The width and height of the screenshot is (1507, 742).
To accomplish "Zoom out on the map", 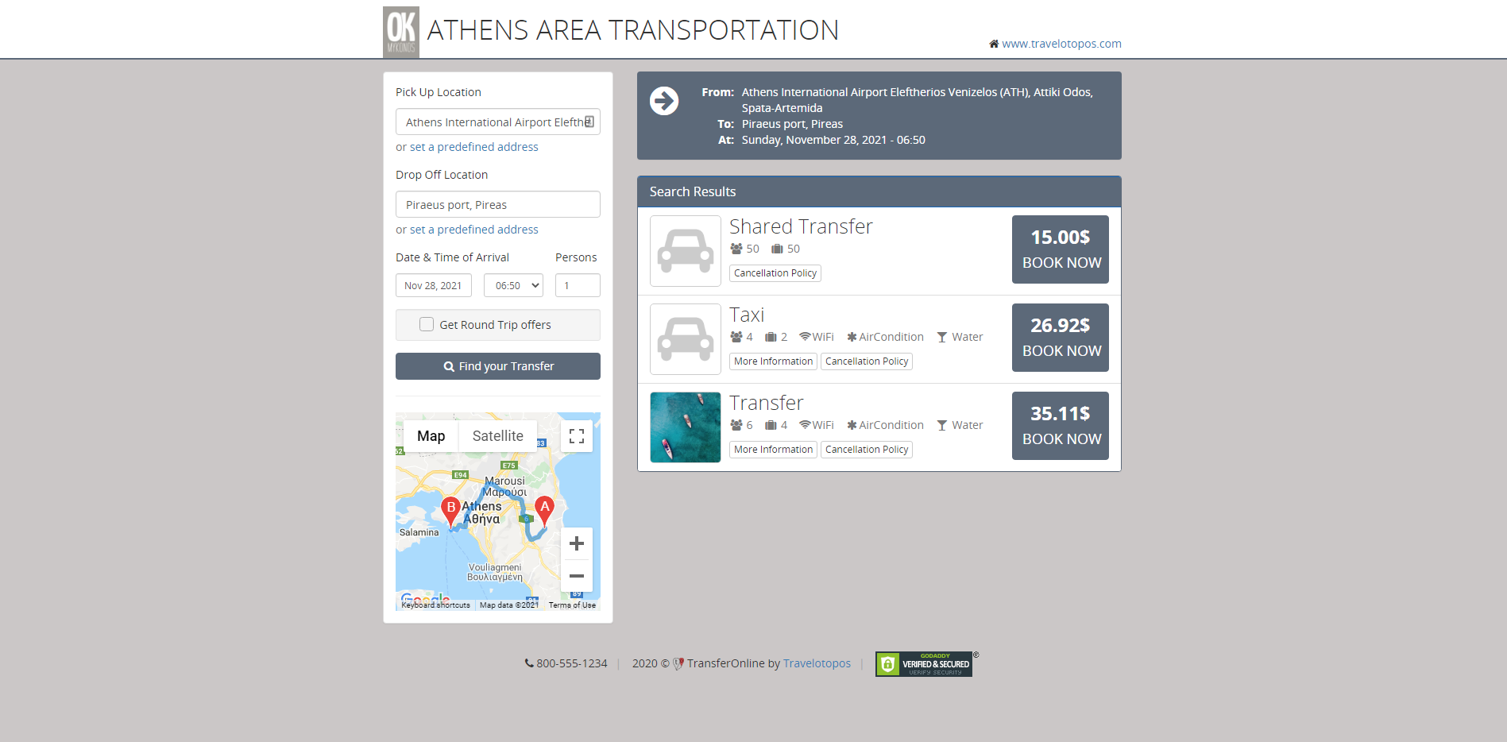I will click(577, 576).
